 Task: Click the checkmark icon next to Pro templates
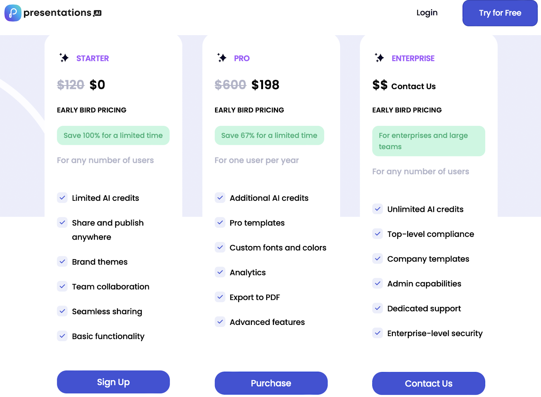[x=220, y=222]
